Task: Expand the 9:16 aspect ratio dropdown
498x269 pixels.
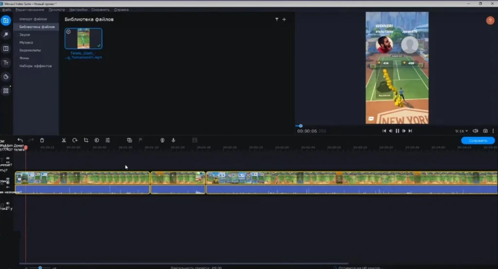Action: [461, 131]
